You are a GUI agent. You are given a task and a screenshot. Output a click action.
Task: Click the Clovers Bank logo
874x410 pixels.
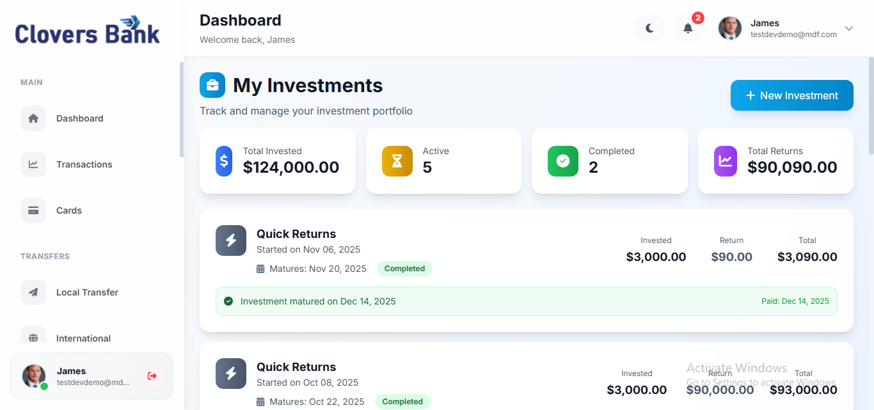click(x=88, y=30)
